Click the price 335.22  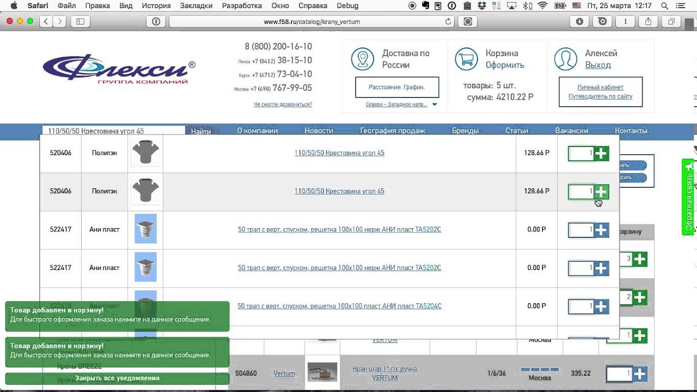tap(581, 373)
